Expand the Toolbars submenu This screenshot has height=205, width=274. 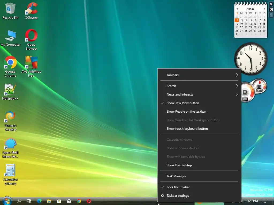click(x=199, y=75)
